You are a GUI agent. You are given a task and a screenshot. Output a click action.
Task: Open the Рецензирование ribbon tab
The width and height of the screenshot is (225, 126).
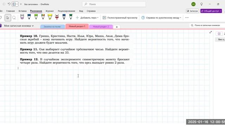(66, 11)
